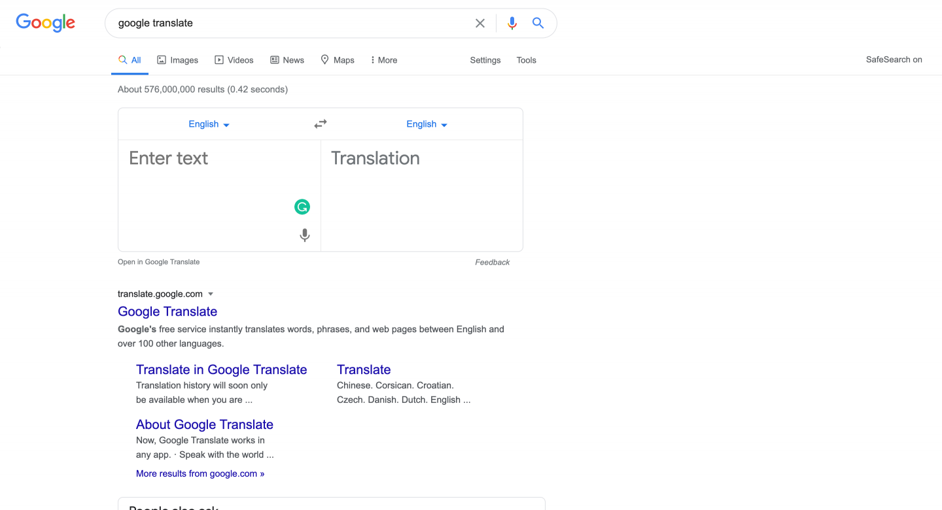This screenshot has width=942, height=510.
Task: Open the Translate sitelink
Action: coord(364,369)
